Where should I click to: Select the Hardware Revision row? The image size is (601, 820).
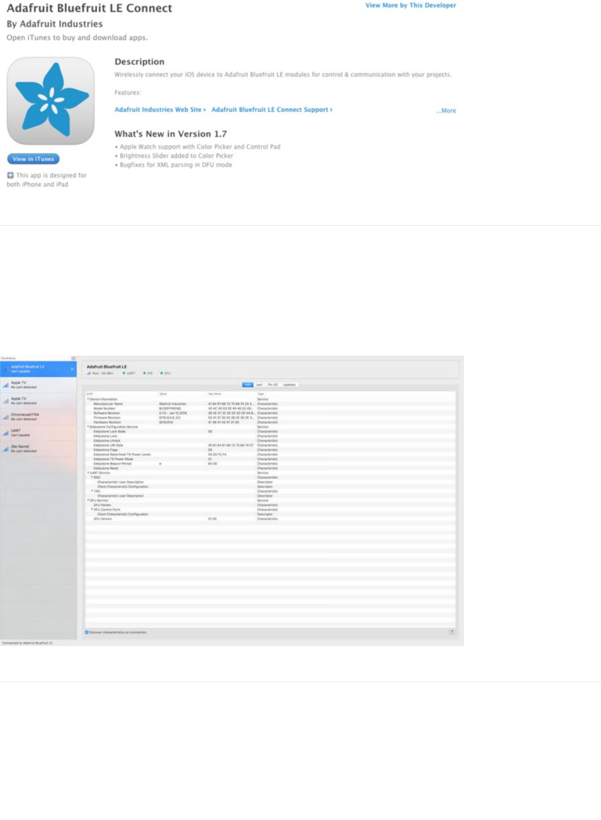(270, 422)
